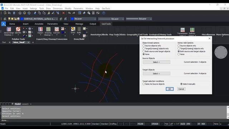
Task: Open the File menu
Action: tap(6, 9)
